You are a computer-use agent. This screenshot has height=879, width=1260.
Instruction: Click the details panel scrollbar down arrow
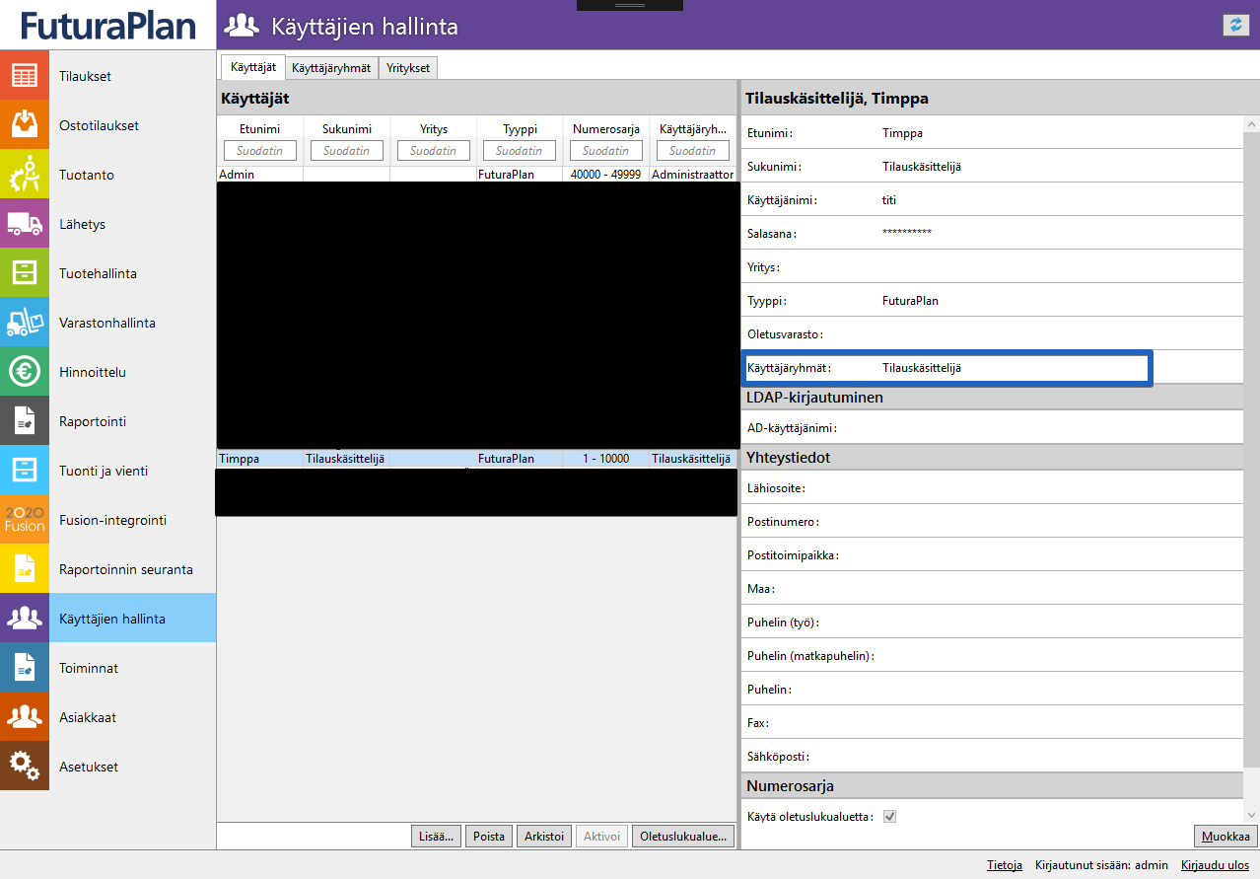(x=1252, y=815)
